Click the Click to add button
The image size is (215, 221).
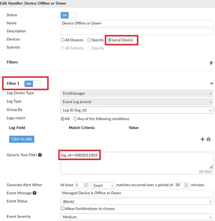[21, 139]
